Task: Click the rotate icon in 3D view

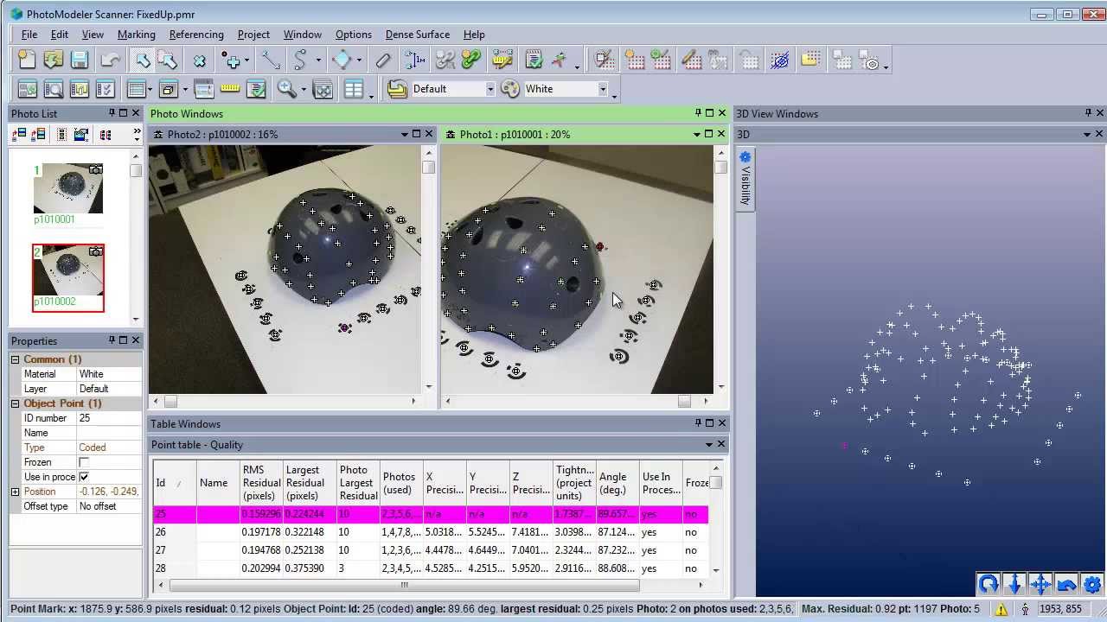Action: [988, 585]
